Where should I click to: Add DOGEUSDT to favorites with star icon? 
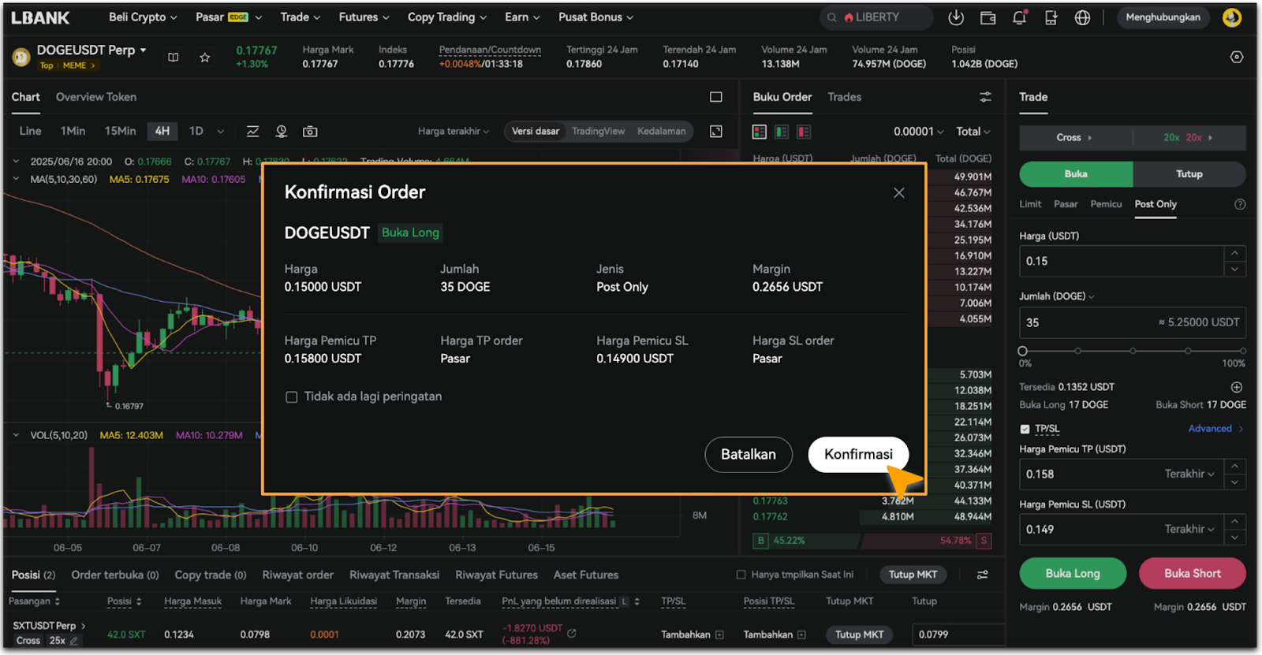(x=205, y=57)
